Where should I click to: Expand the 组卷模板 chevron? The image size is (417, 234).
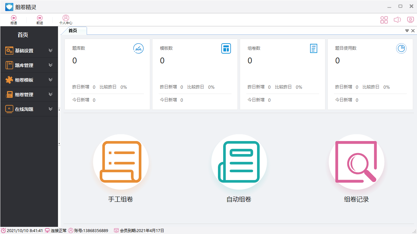coord(50,80)
